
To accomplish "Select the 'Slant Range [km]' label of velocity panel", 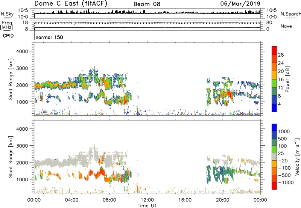I will coord(11,157).
